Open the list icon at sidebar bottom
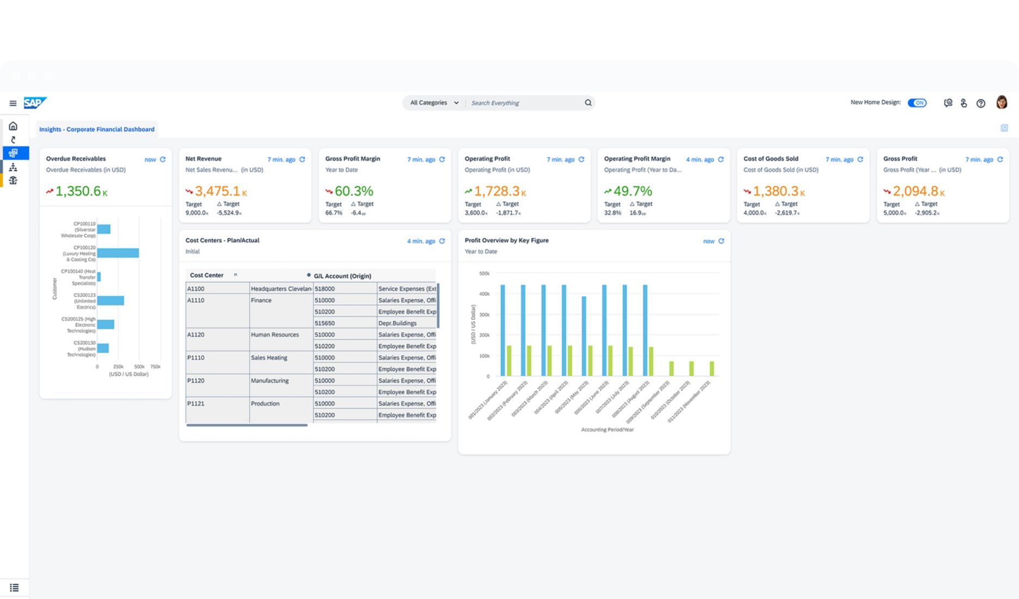This screenshot has width=1019, height=599. coord(14,588)
